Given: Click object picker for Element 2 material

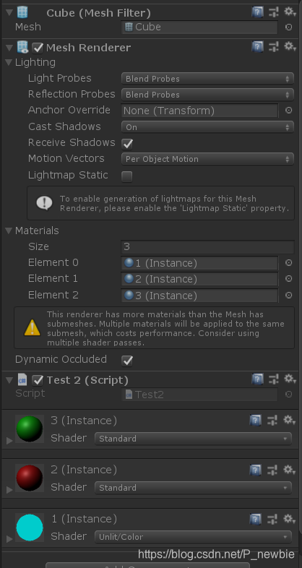Looking at the screenshot, I should click(x=288, y=296).
